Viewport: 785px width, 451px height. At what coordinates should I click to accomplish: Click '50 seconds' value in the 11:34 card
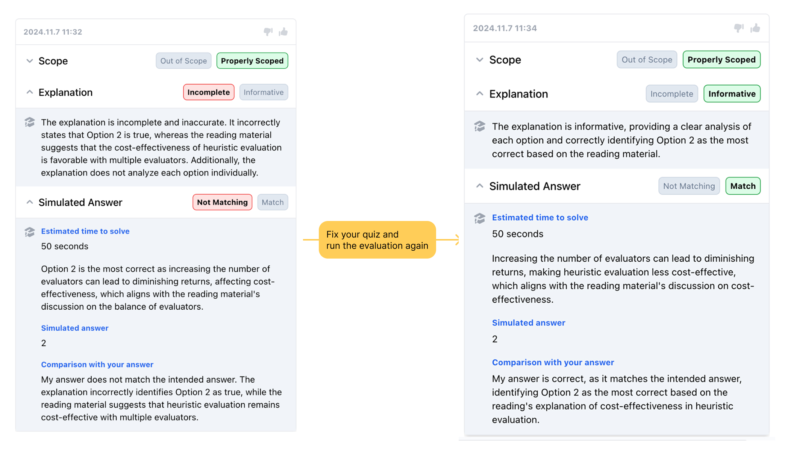[518, 234]
